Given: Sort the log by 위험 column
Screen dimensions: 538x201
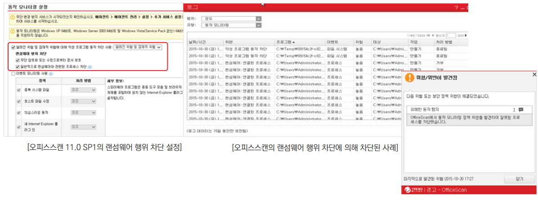Looking at the screenshot, I should pyautogui.click(x=363, y=42).
